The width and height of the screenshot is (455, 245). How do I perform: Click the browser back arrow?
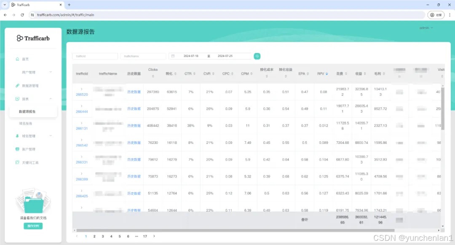click(x=5, y=15)
